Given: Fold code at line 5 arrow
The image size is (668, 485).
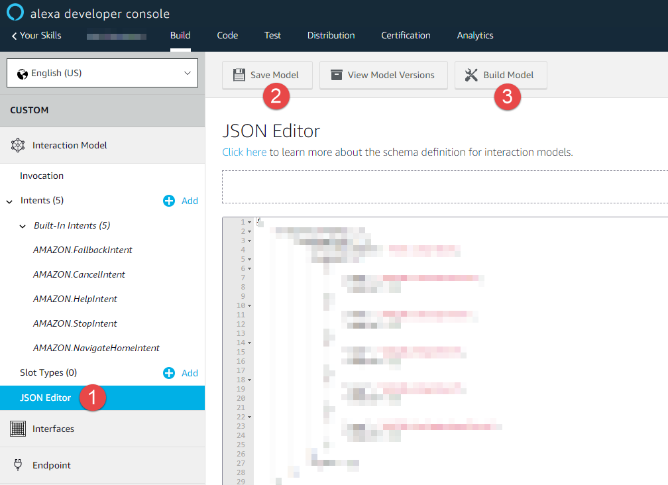Looking at the screenshot, I should pyautogui.click(x=250, y=259).
